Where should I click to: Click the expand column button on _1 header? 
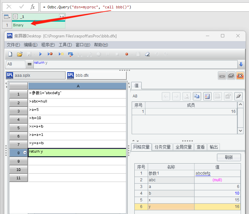[x=61, y=16]
